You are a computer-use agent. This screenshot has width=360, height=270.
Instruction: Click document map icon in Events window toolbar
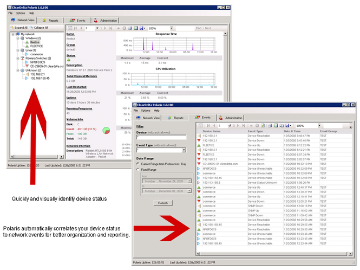point(200,126)
